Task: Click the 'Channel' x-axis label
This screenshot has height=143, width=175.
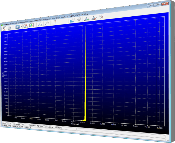Action: click(x=75, y=124)
